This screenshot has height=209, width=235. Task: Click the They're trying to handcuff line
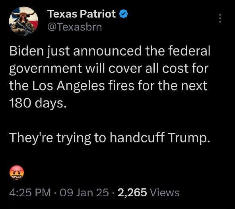(x=86, y=138)
